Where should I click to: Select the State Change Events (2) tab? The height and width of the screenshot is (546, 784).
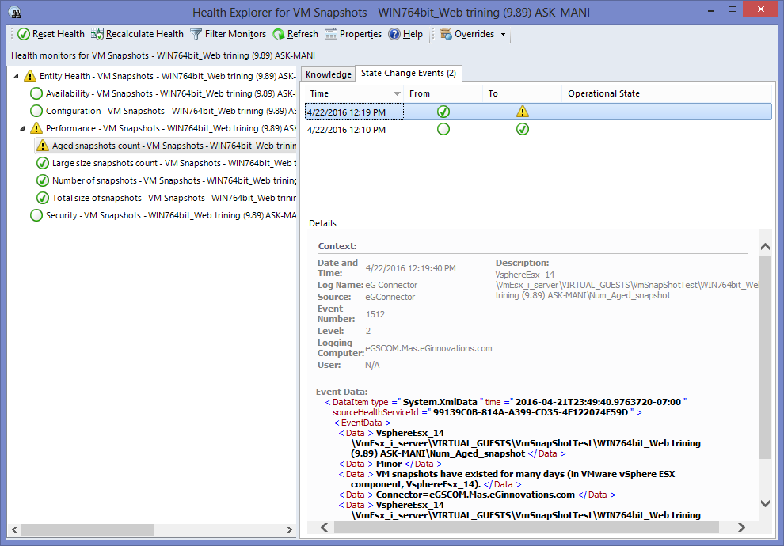(x=409, y=73)
